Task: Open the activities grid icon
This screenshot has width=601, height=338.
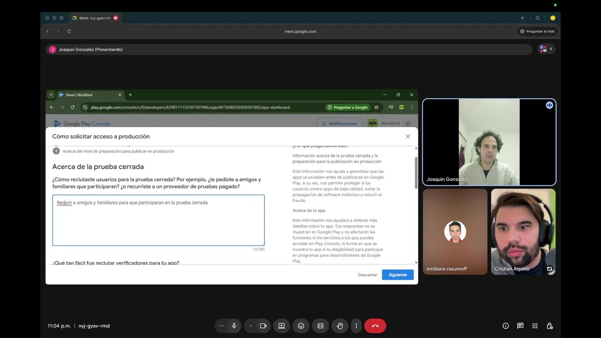Action: 535,326
